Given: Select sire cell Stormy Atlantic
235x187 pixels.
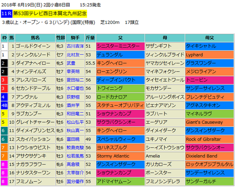Looking at the screenshot, I should 120,156.
